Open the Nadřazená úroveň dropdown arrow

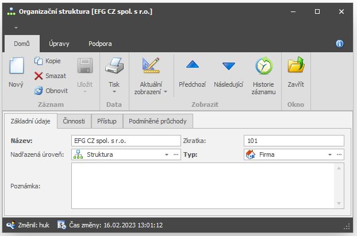click(x=167, y=154)
